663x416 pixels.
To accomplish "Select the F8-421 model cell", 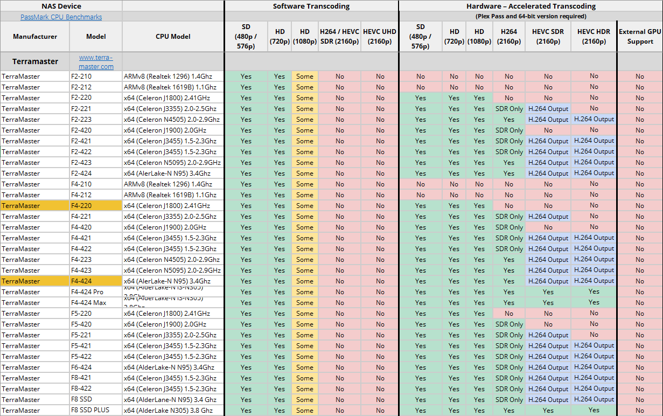I will pyautogui.click(x=96, y=378).
